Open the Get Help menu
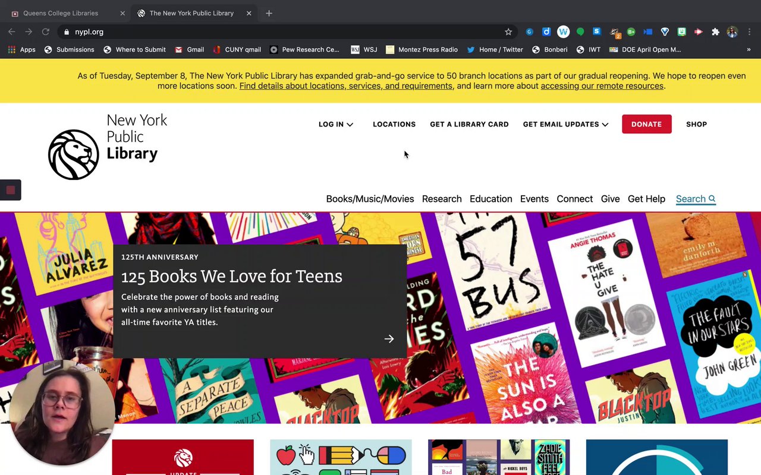 (x=646, y=199)
